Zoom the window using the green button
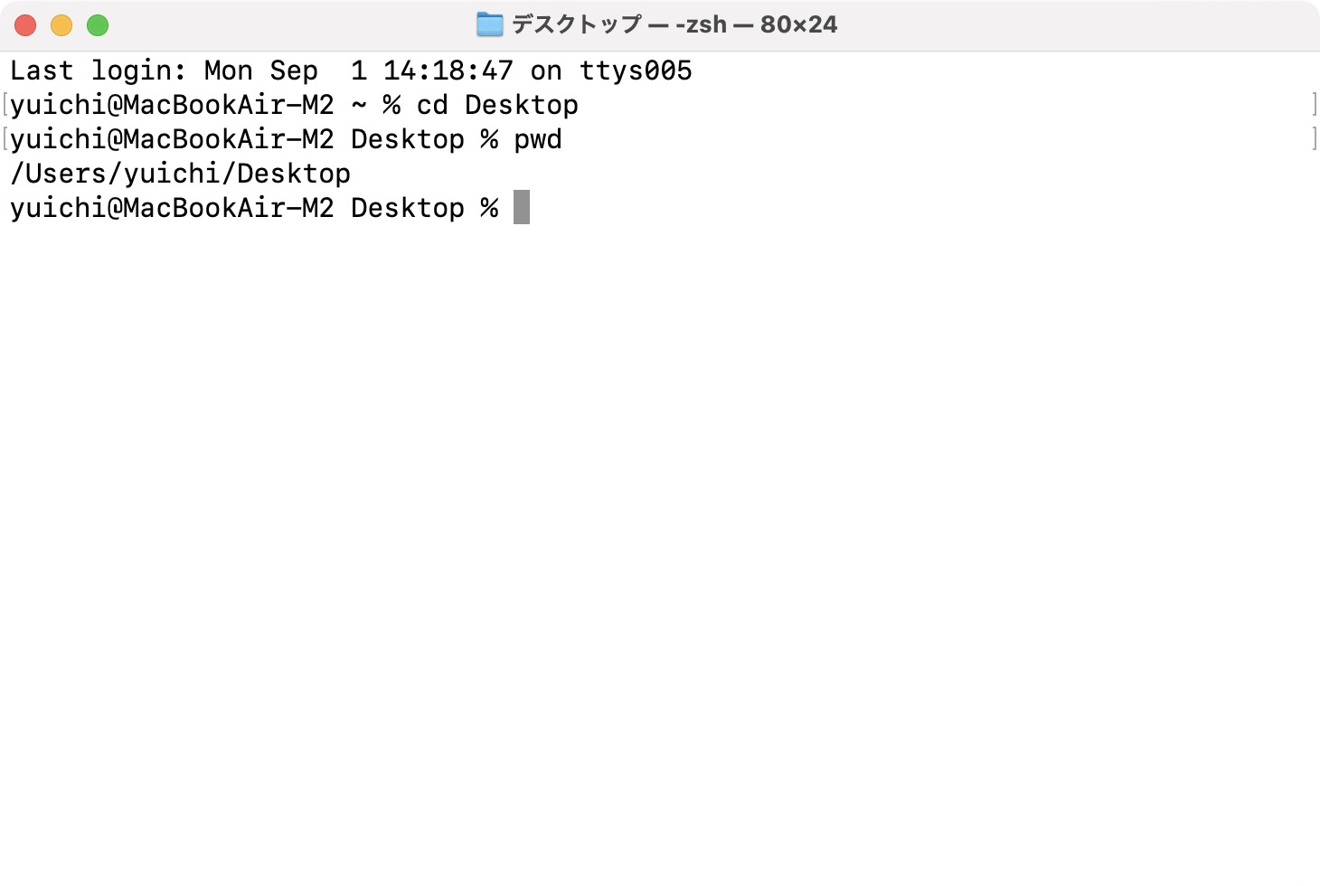 tap(98, 25)
